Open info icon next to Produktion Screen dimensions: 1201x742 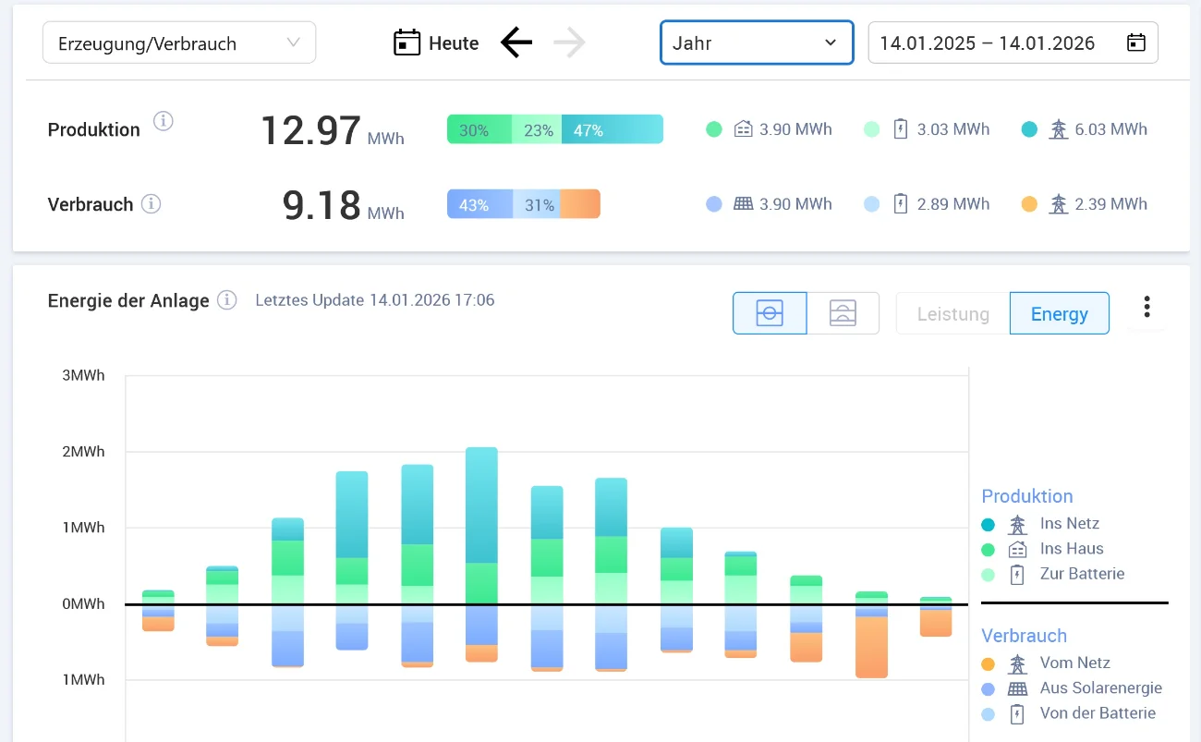[164, 121]
